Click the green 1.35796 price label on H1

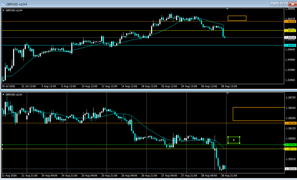pos(290,145)
